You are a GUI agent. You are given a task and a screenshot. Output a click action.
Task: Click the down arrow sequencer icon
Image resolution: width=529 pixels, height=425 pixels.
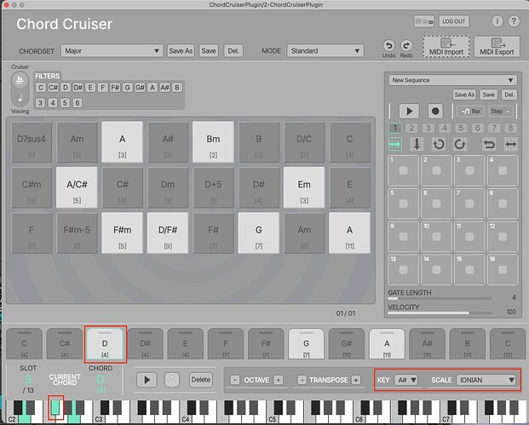point(417,145)
